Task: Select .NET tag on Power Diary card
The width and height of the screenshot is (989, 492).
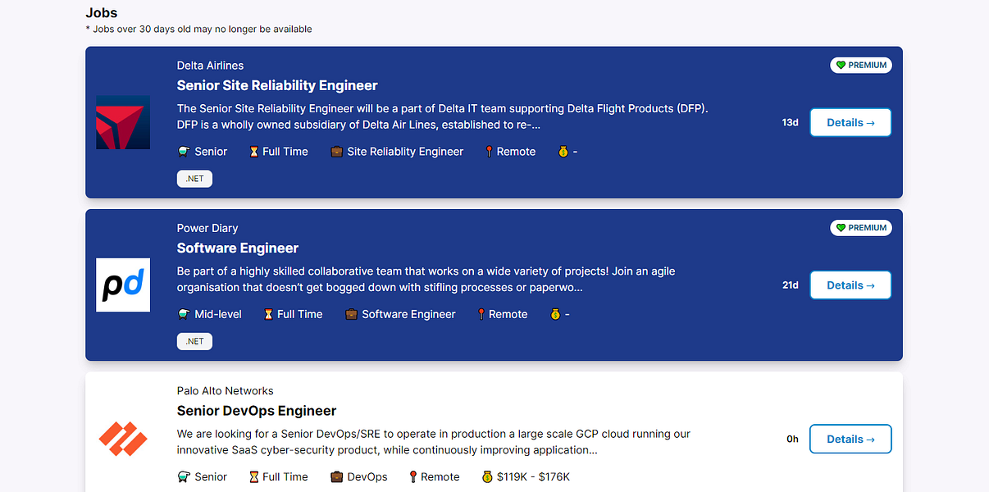Action: pyautogui.click(x=194, y=341)
